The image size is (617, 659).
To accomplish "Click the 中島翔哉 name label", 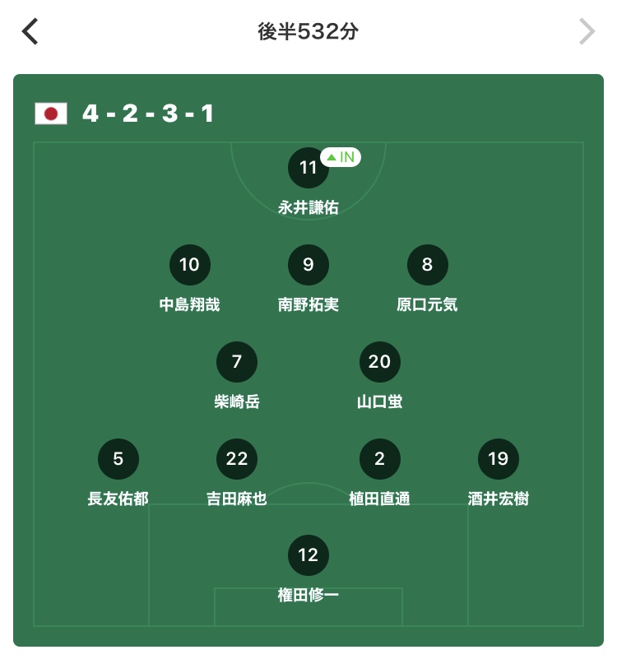I will (189, 305).
